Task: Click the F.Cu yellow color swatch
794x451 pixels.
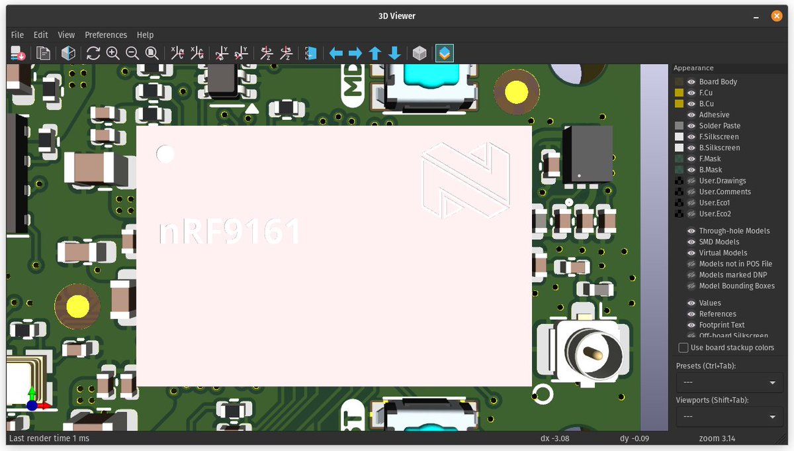Action: [x=679, y=93]
